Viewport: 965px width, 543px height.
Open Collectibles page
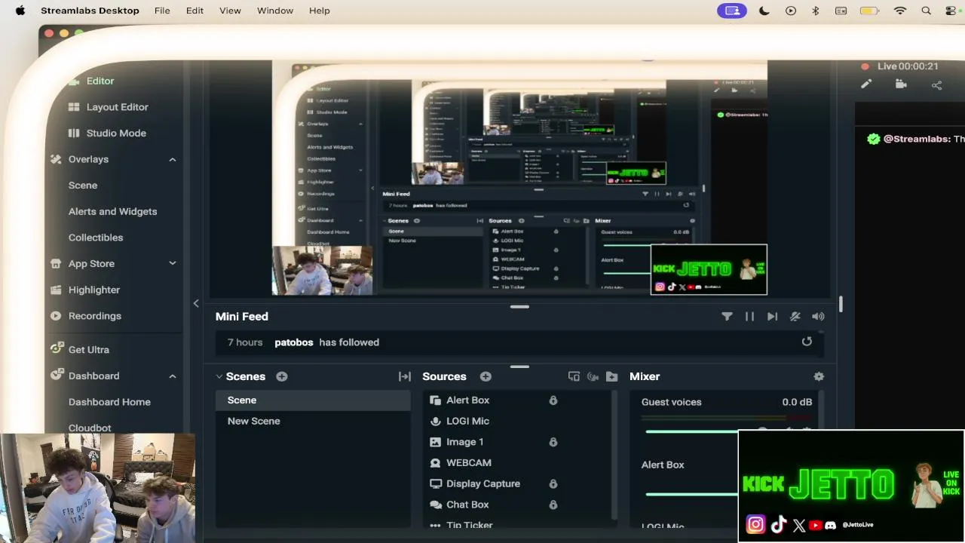(96, 238)
